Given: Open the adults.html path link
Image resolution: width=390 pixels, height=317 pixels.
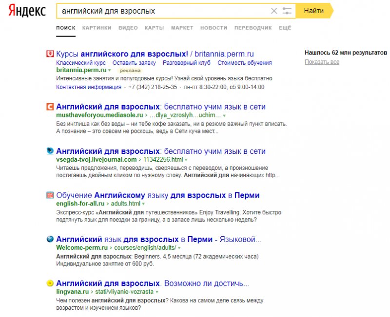Looking at the screenshot, I should (126, 204).
